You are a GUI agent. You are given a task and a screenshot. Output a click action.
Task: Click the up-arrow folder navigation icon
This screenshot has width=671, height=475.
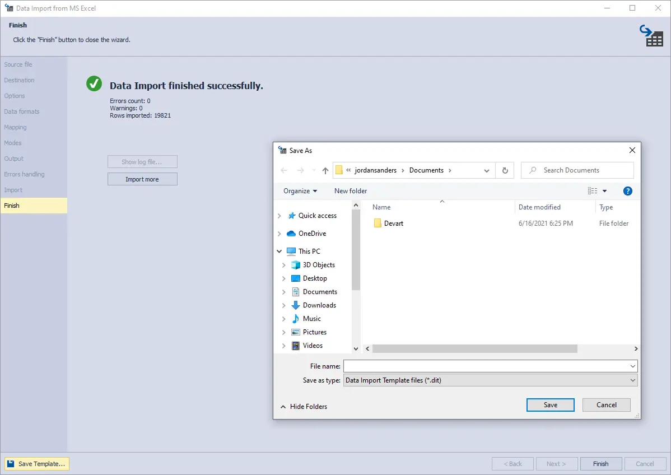325,170
